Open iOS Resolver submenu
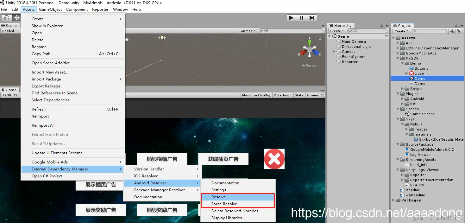 point(162,176)
